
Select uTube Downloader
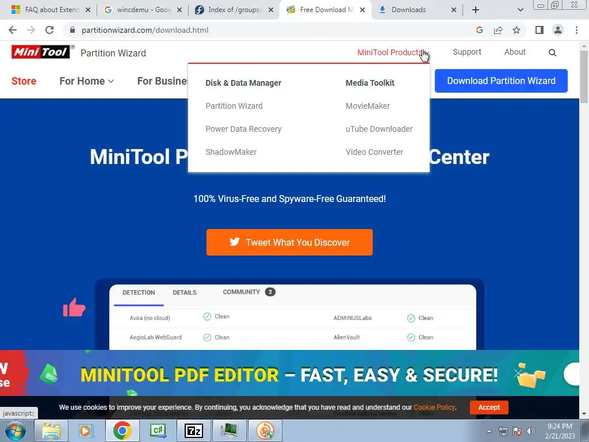click(379, 129)
